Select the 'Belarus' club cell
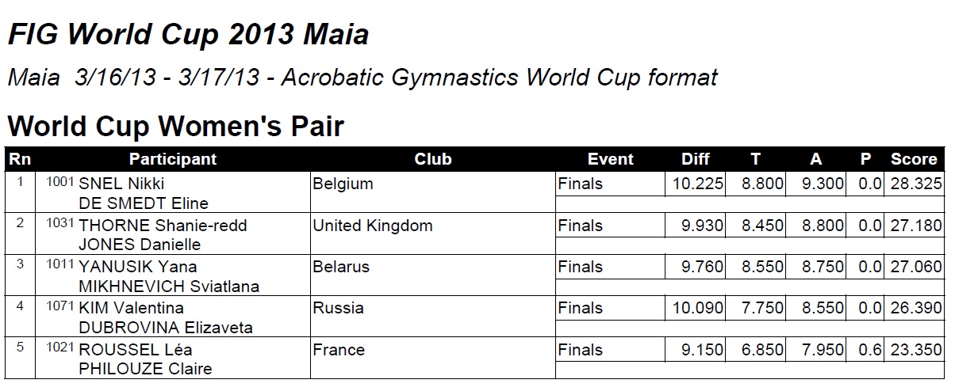Screen dimensions: 955x391 click(x=341, y=267)
